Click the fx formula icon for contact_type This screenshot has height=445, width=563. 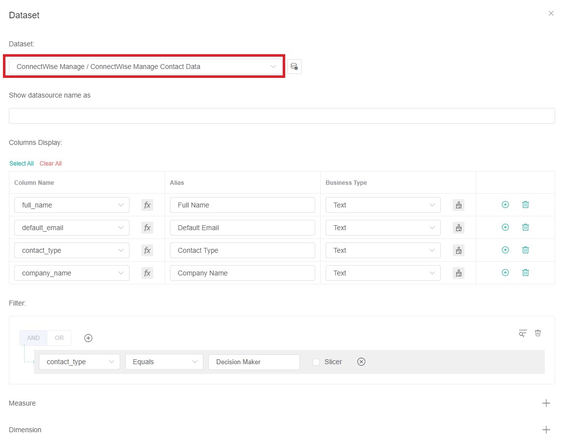point(147,250)
